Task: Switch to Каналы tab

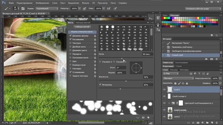Action: 174,70
